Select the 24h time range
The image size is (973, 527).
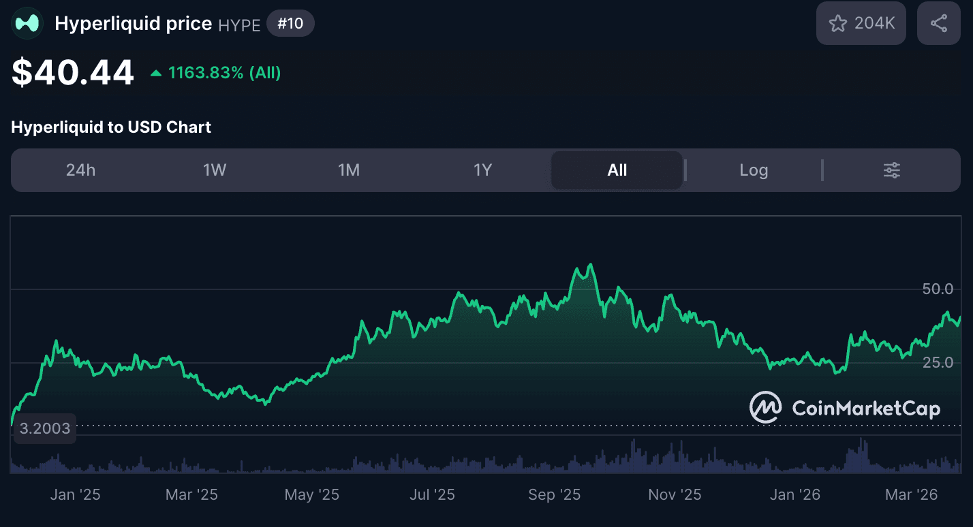(x=80, y=170)
